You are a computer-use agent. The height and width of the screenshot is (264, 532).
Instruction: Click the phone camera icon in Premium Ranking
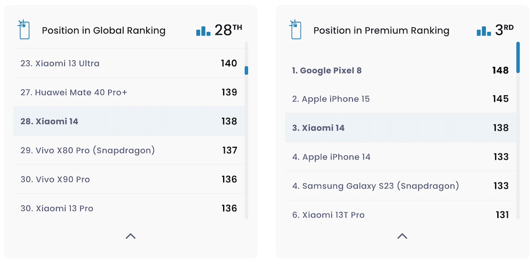tap(295, 30)
